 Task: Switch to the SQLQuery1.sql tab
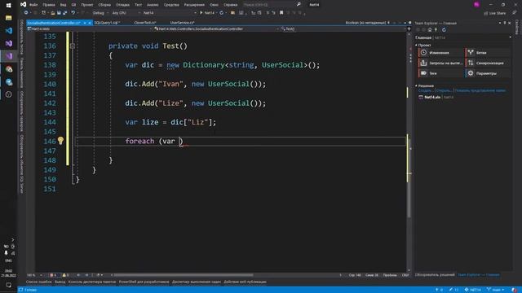(107, 23)
